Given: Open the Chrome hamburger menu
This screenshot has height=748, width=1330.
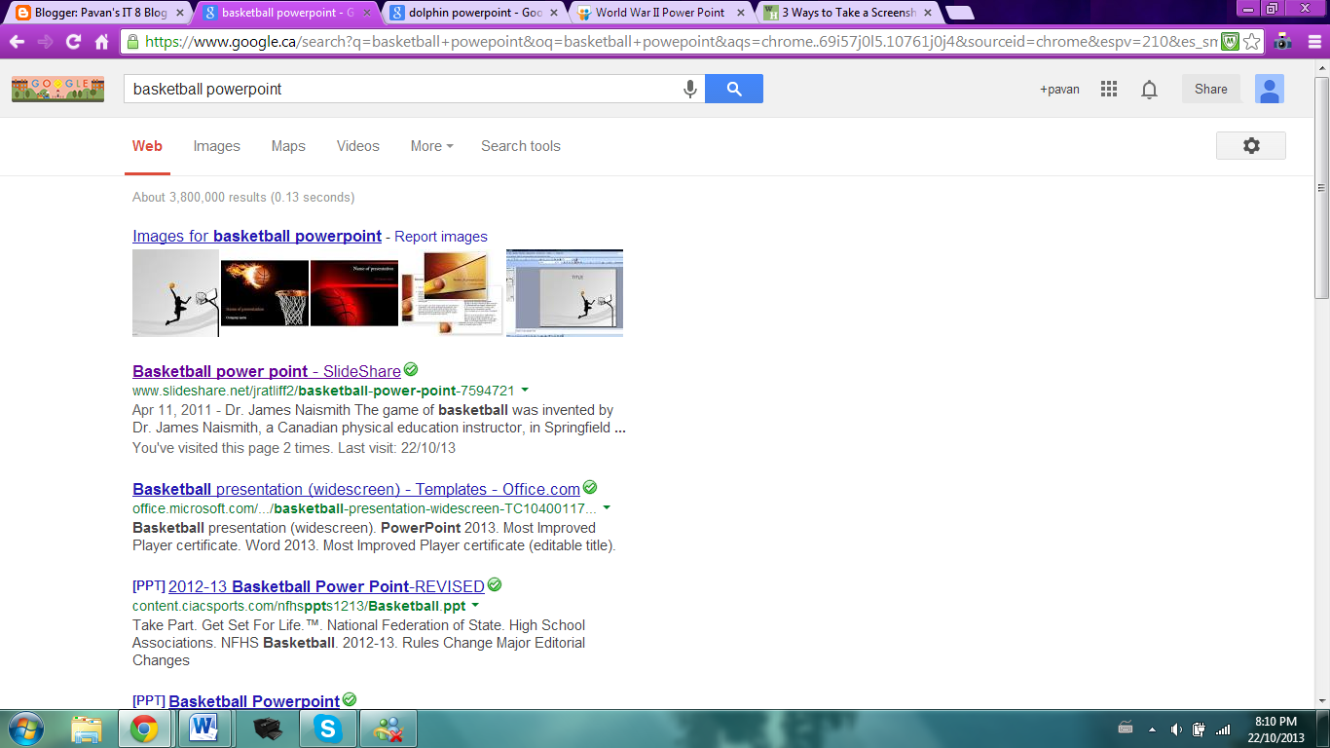Looking at the screenshot, I should 1313,42.
